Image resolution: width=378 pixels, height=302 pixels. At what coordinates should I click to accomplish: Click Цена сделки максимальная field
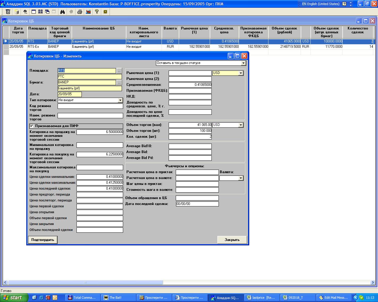click(100, 183)
